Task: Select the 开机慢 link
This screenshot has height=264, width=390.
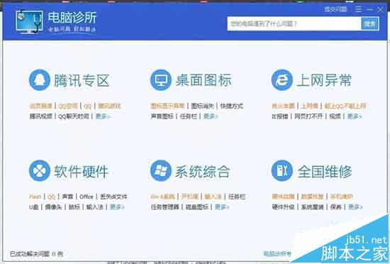Action: pyautogui.click(x=190, y=197)
